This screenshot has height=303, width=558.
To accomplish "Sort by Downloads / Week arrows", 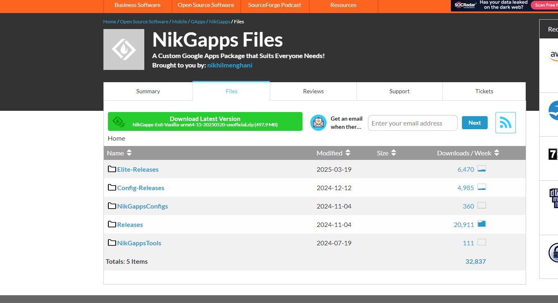I will pos(497,153).
